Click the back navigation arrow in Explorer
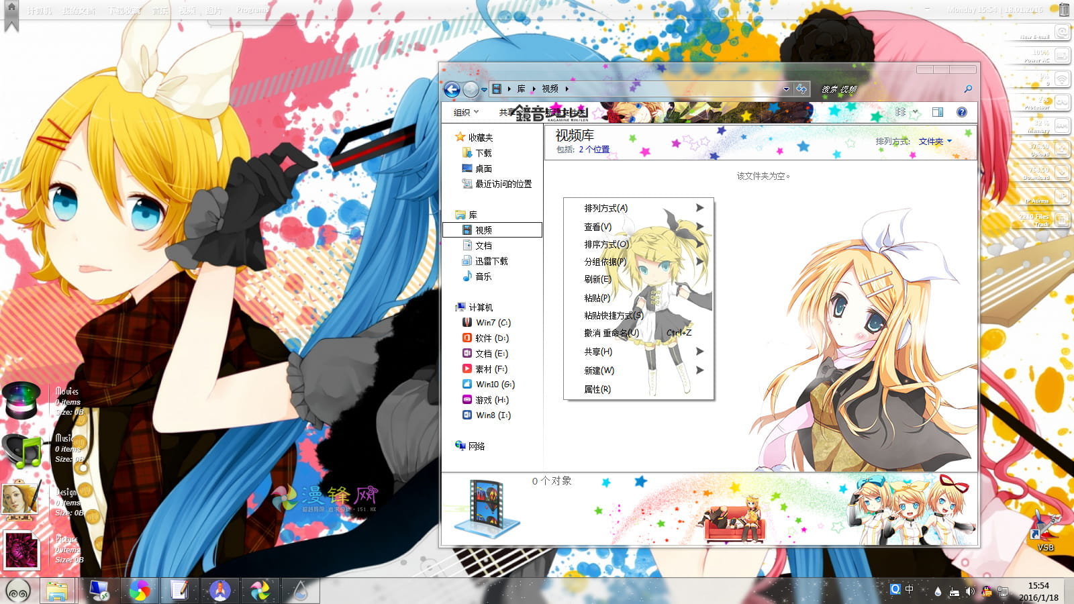Image resolution: width=1074 pixels, height=604 pixels. (x=453, y=89)
